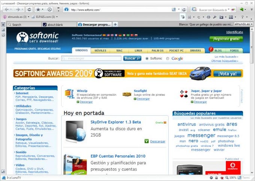Open the elmundo.es ticker source dropdown
Viewport: 255px width, 181px height.
point(252,24)
